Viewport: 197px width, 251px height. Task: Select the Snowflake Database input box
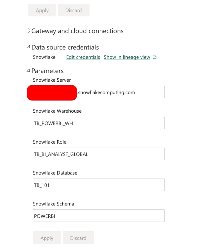click(x=98, y=185)
